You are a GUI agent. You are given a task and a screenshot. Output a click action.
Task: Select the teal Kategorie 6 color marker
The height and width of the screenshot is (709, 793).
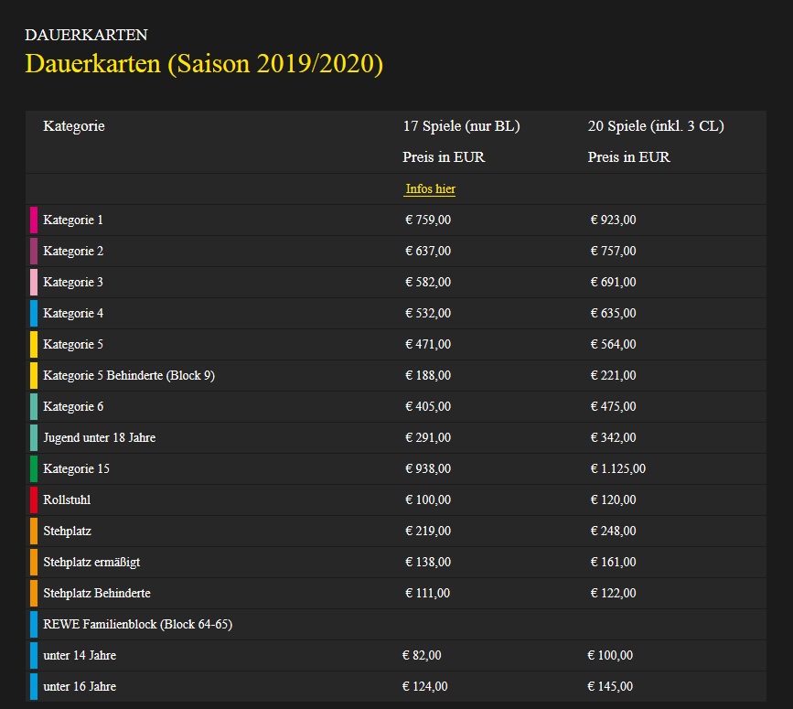pyautogui.click(x=34, y=406)
